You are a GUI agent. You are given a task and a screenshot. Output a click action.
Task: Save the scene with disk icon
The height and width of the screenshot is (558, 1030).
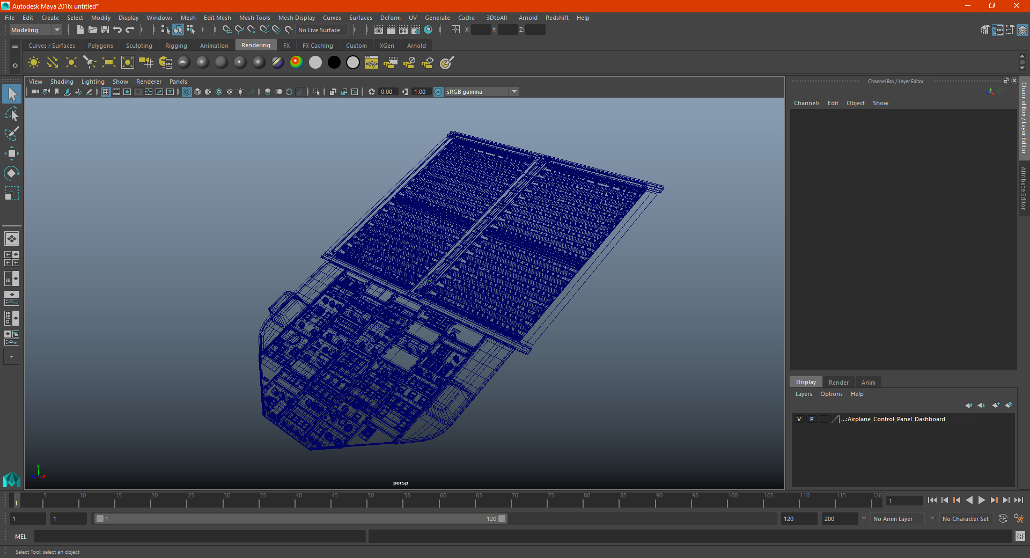click(105, 30)
